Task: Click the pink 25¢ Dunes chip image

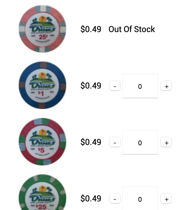Action: 42,29
